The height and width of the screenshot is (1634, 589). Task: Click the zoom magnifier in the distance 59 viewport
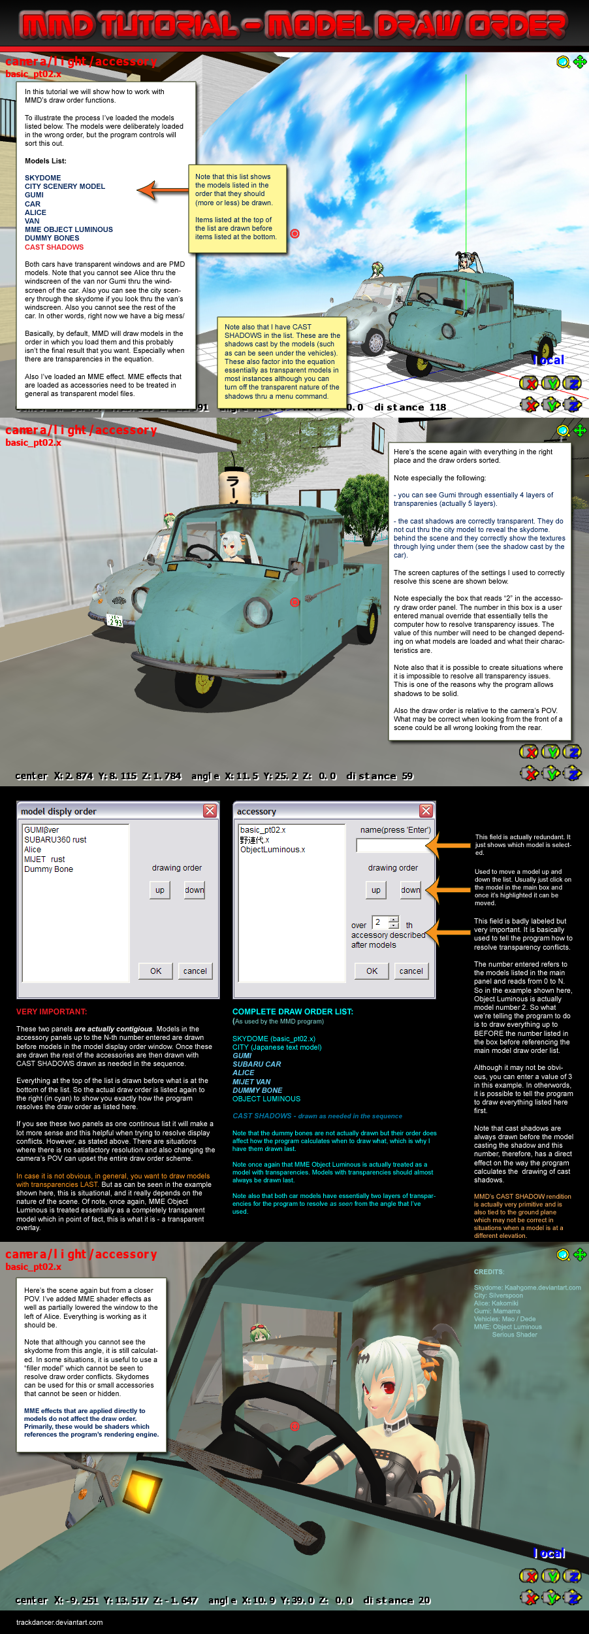pyautogui.click(x=563, y=431)
